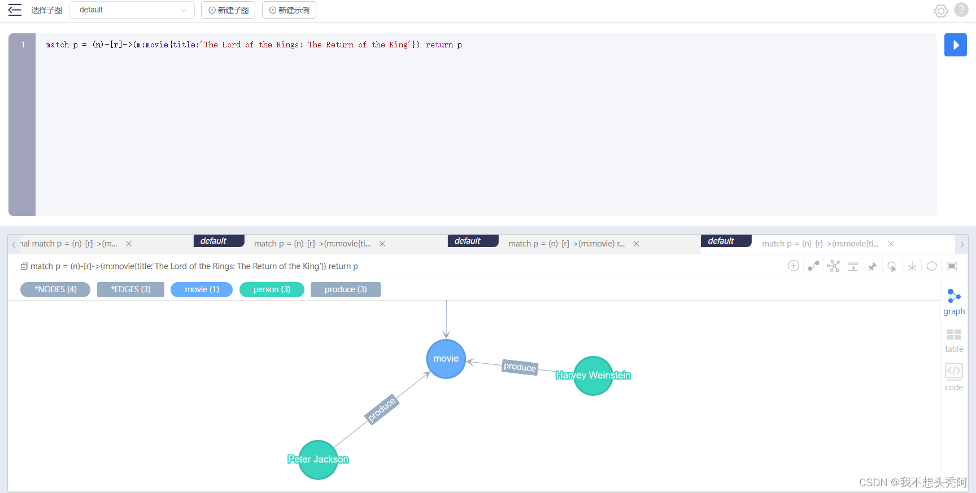Click the 新建子图 button
This screenshot has height=493, width=976.
pos(228,10)
